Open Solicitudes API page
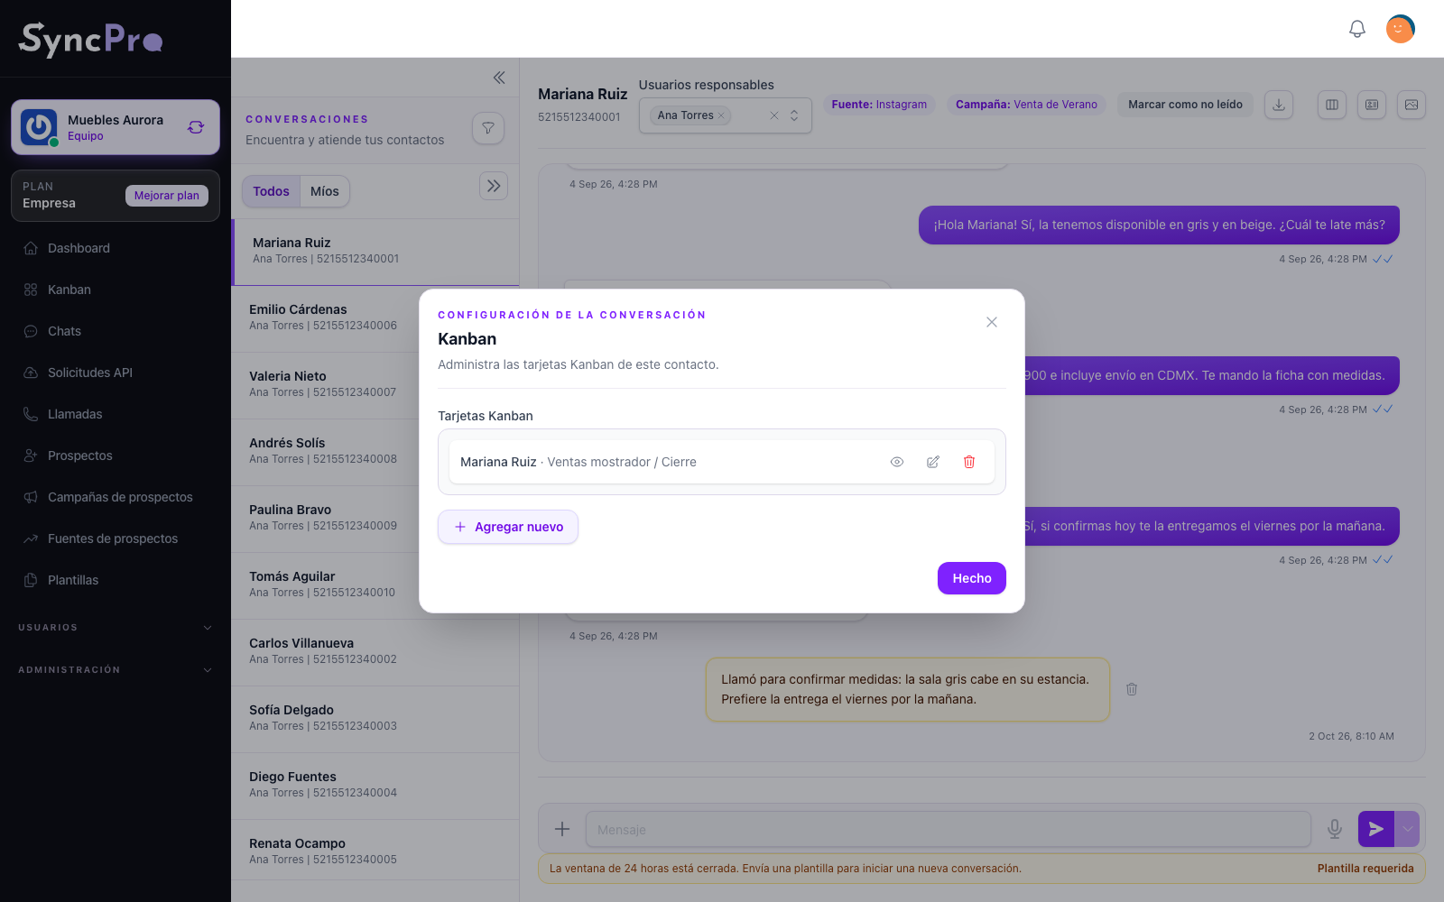The image size is (1444, 902). 116,373
